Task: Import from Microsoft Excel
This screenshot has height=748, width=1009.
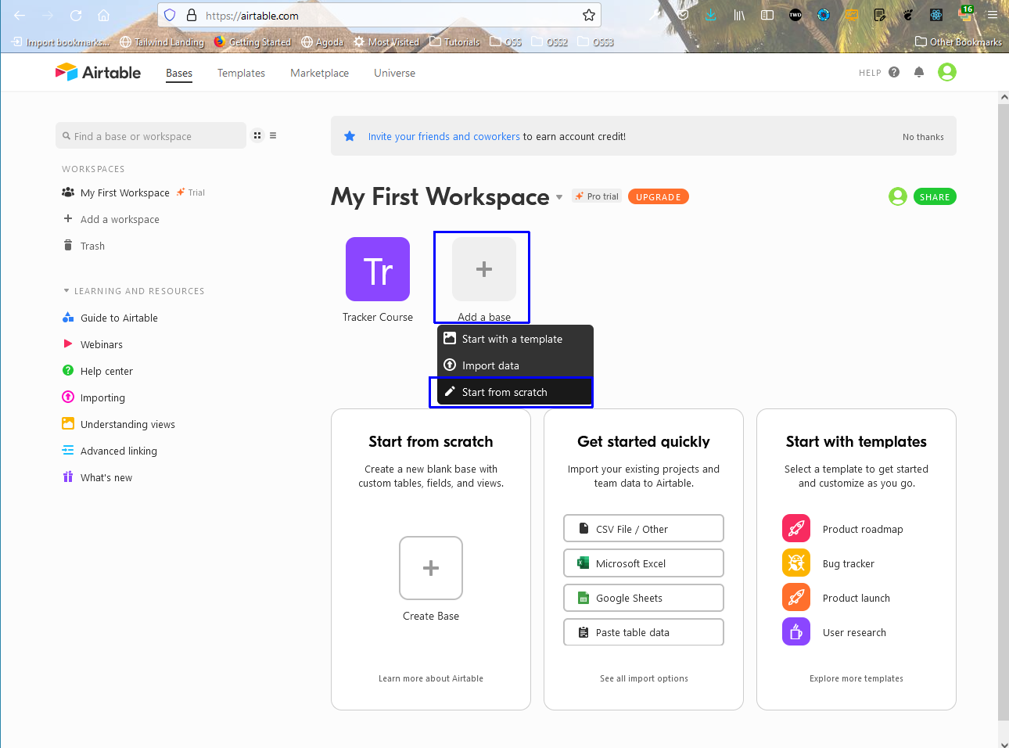Action: coord(644,563)
